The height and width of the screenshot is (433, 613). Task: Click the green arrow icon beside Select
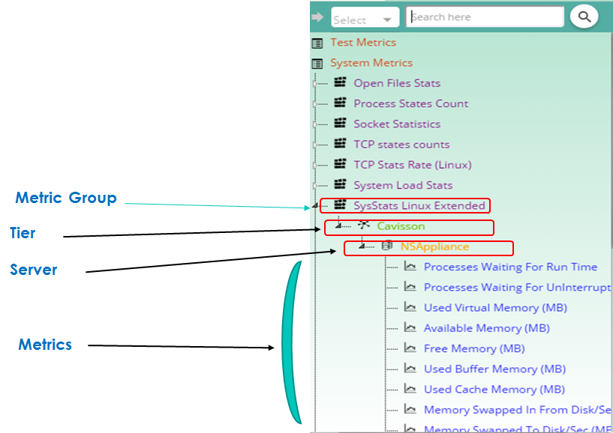click(317, 17)
